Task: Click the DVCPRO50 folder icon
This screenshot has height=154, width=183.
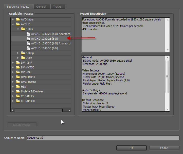Action: (x=18, y=77)
